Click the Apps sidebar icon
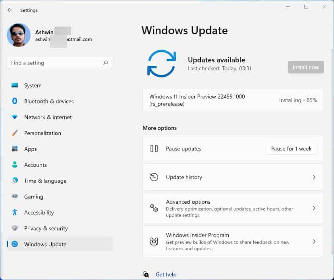 (x=15, y=149)
